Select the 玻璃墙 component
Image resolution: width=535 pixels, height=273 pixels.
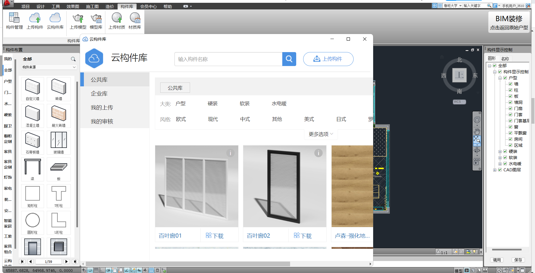pyautogui.click(x=59, y=143)
